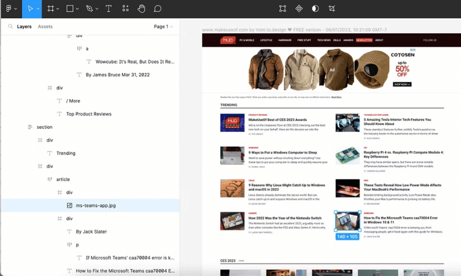Click the image icon beside ms-teams-app.jpg
This screenshot has width=461, height=276.
click(x=70, y=206)
